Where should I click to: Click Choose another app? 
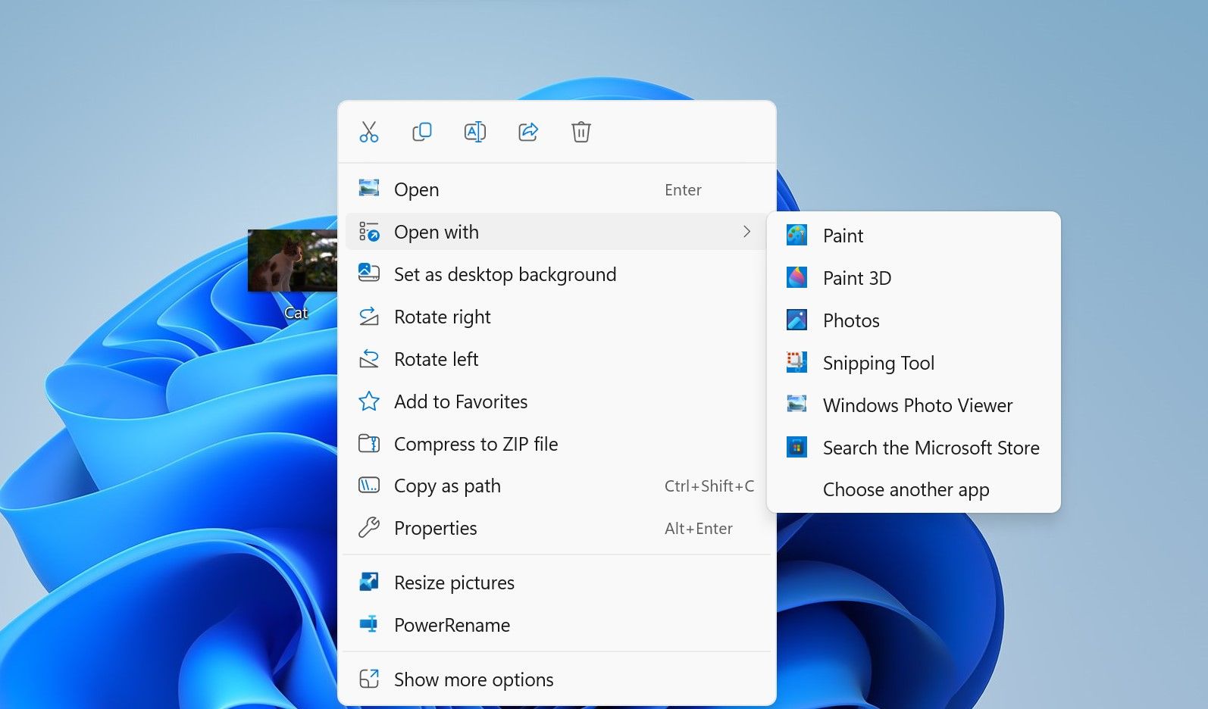(906, 490)
